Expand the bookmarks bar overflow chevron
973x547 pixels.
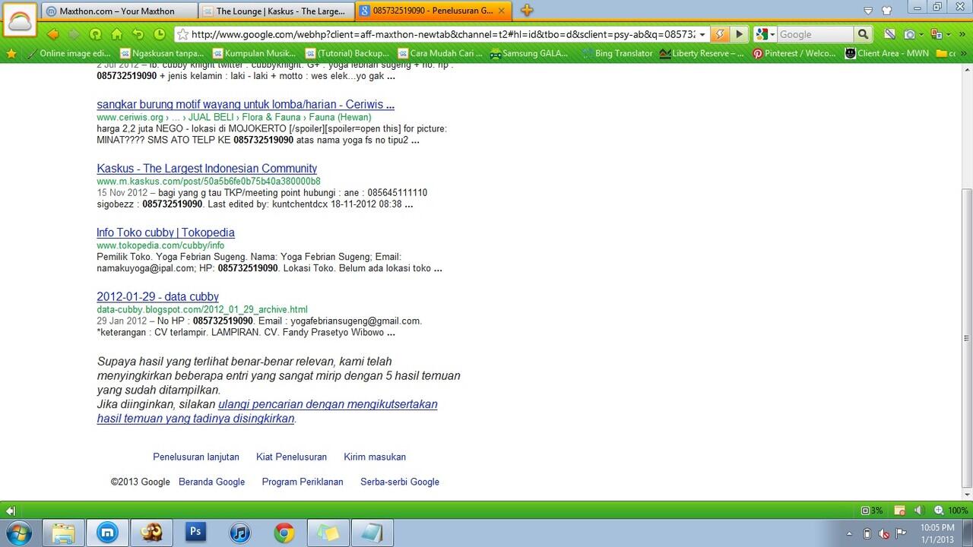(962, 53)
